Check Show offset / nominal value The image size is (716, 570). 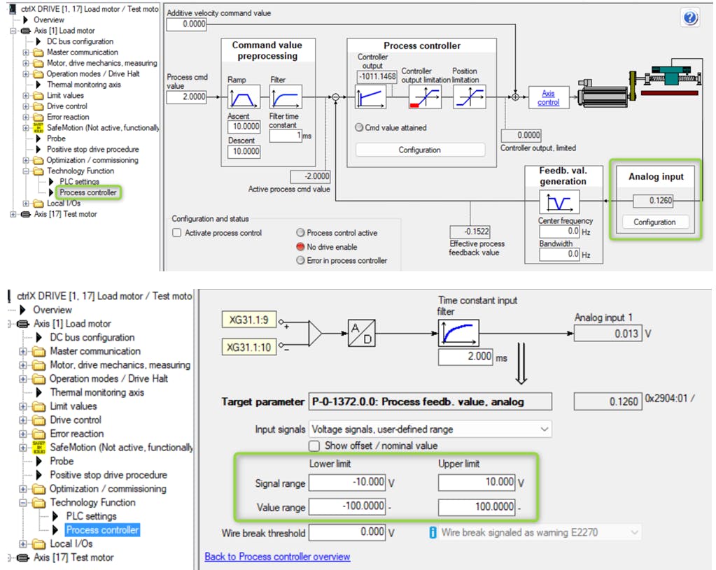tap(314, 446)
